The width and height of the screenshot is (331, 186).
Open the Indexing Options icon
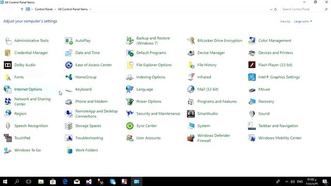(130, 77)
